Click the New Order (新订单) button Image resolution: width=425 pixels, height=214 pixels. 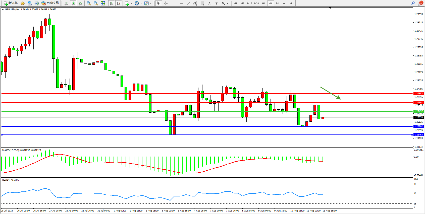click(11, 3)
